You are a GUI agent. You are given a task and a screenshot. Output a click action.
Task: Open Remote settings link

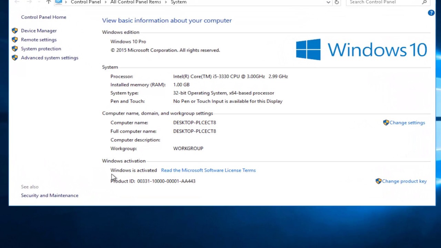click(x=39, y=40)
